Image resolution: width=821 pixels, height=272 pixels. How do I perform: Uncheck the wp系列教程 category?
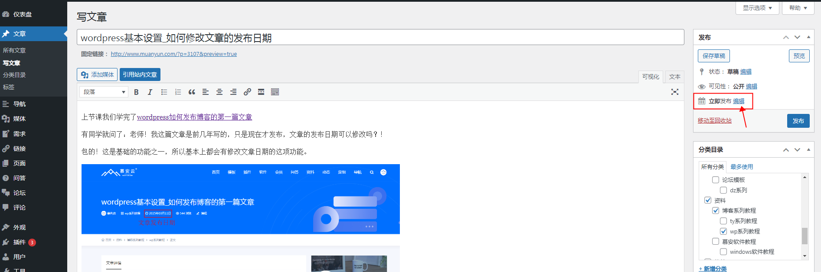(723, 231)
